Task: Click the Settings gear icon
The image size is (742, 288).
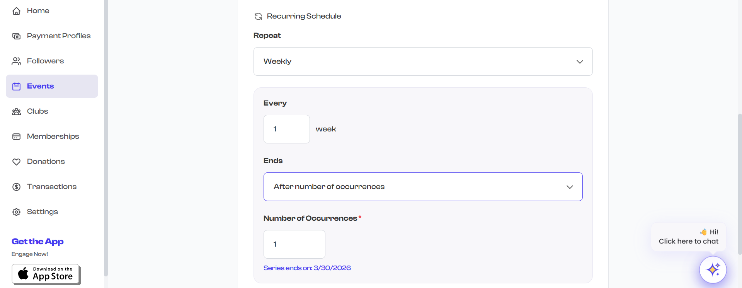Action: (16, 212)
